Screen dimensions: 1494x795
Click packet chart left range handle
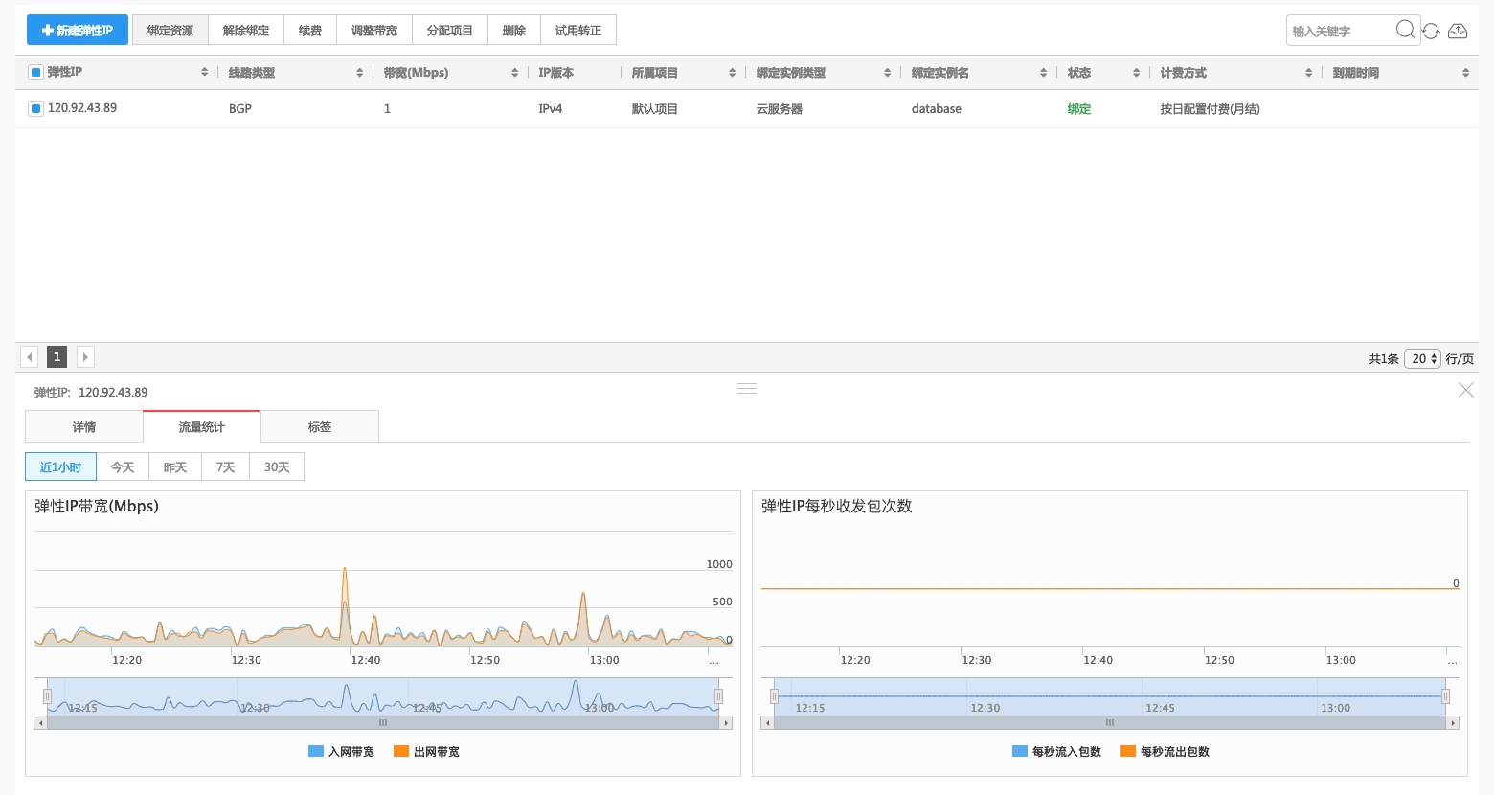point(774,696)
